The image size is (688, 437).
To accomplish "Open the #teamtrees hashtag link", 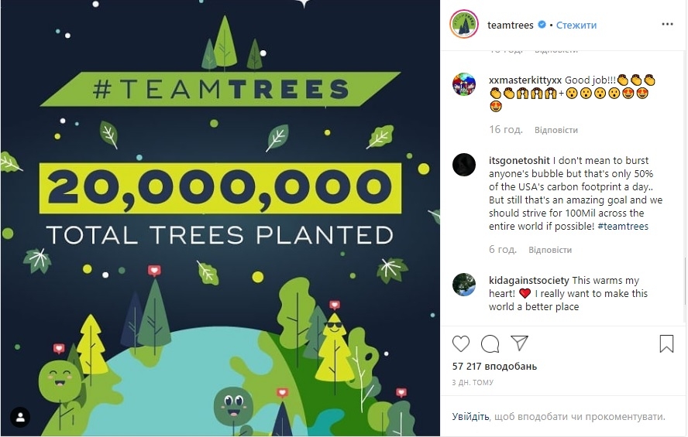I will 623,227.
